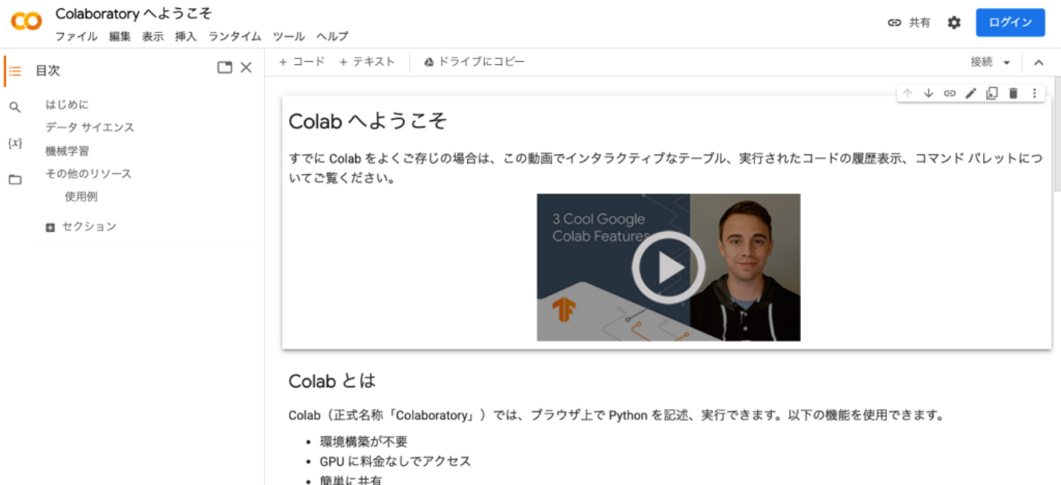The width and height of the screenshot is (1061, 485).
Task: Open the files folder panel
Action: click(15, 179)
